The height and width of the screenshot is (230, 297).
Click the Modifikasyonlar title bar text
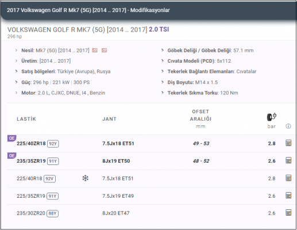coord(88,10)
